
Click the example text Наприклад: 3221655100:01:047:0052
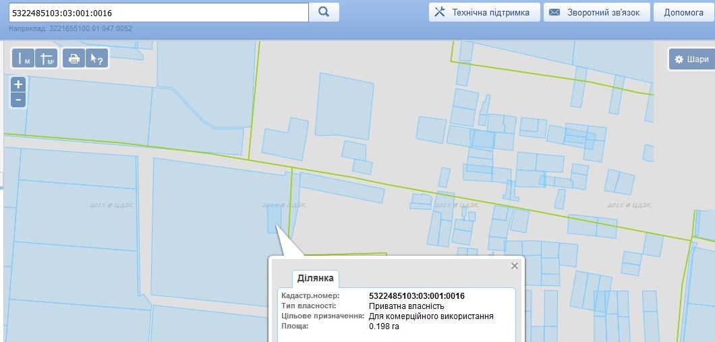point(71,28)
